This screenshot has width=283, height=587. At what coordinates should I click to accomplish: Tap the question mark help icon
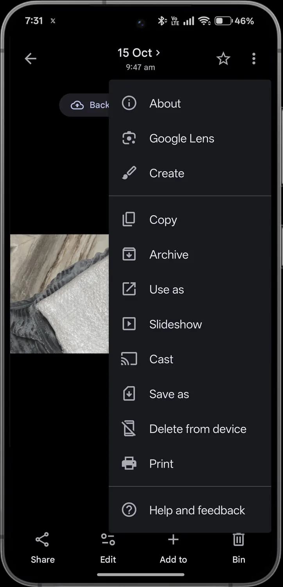pyautogui.click(x=129, y=510)
